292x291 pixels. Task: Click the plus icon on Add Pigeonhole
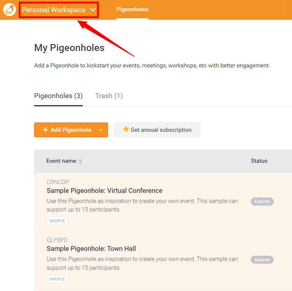46,130
